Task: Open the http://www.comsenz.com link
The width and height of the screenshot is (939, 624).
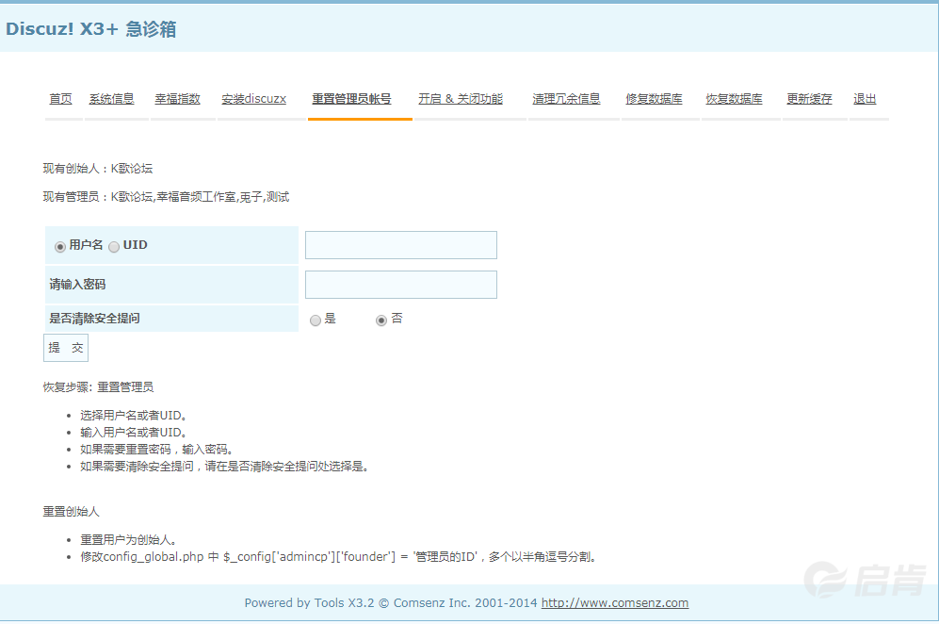Action: coord(615,603)
